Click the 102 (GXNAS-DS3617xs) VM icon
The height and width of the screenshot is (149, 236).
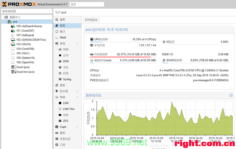coord(13,40)
